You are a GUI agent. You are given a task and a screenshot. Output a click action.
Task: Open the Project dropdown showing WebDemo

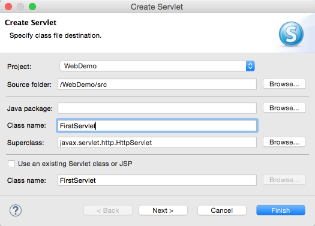click(x=157, y=66)
